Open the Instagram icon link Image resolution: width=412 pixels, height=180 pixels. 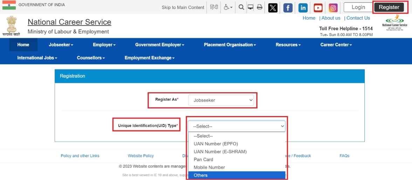tap(333, 7)
